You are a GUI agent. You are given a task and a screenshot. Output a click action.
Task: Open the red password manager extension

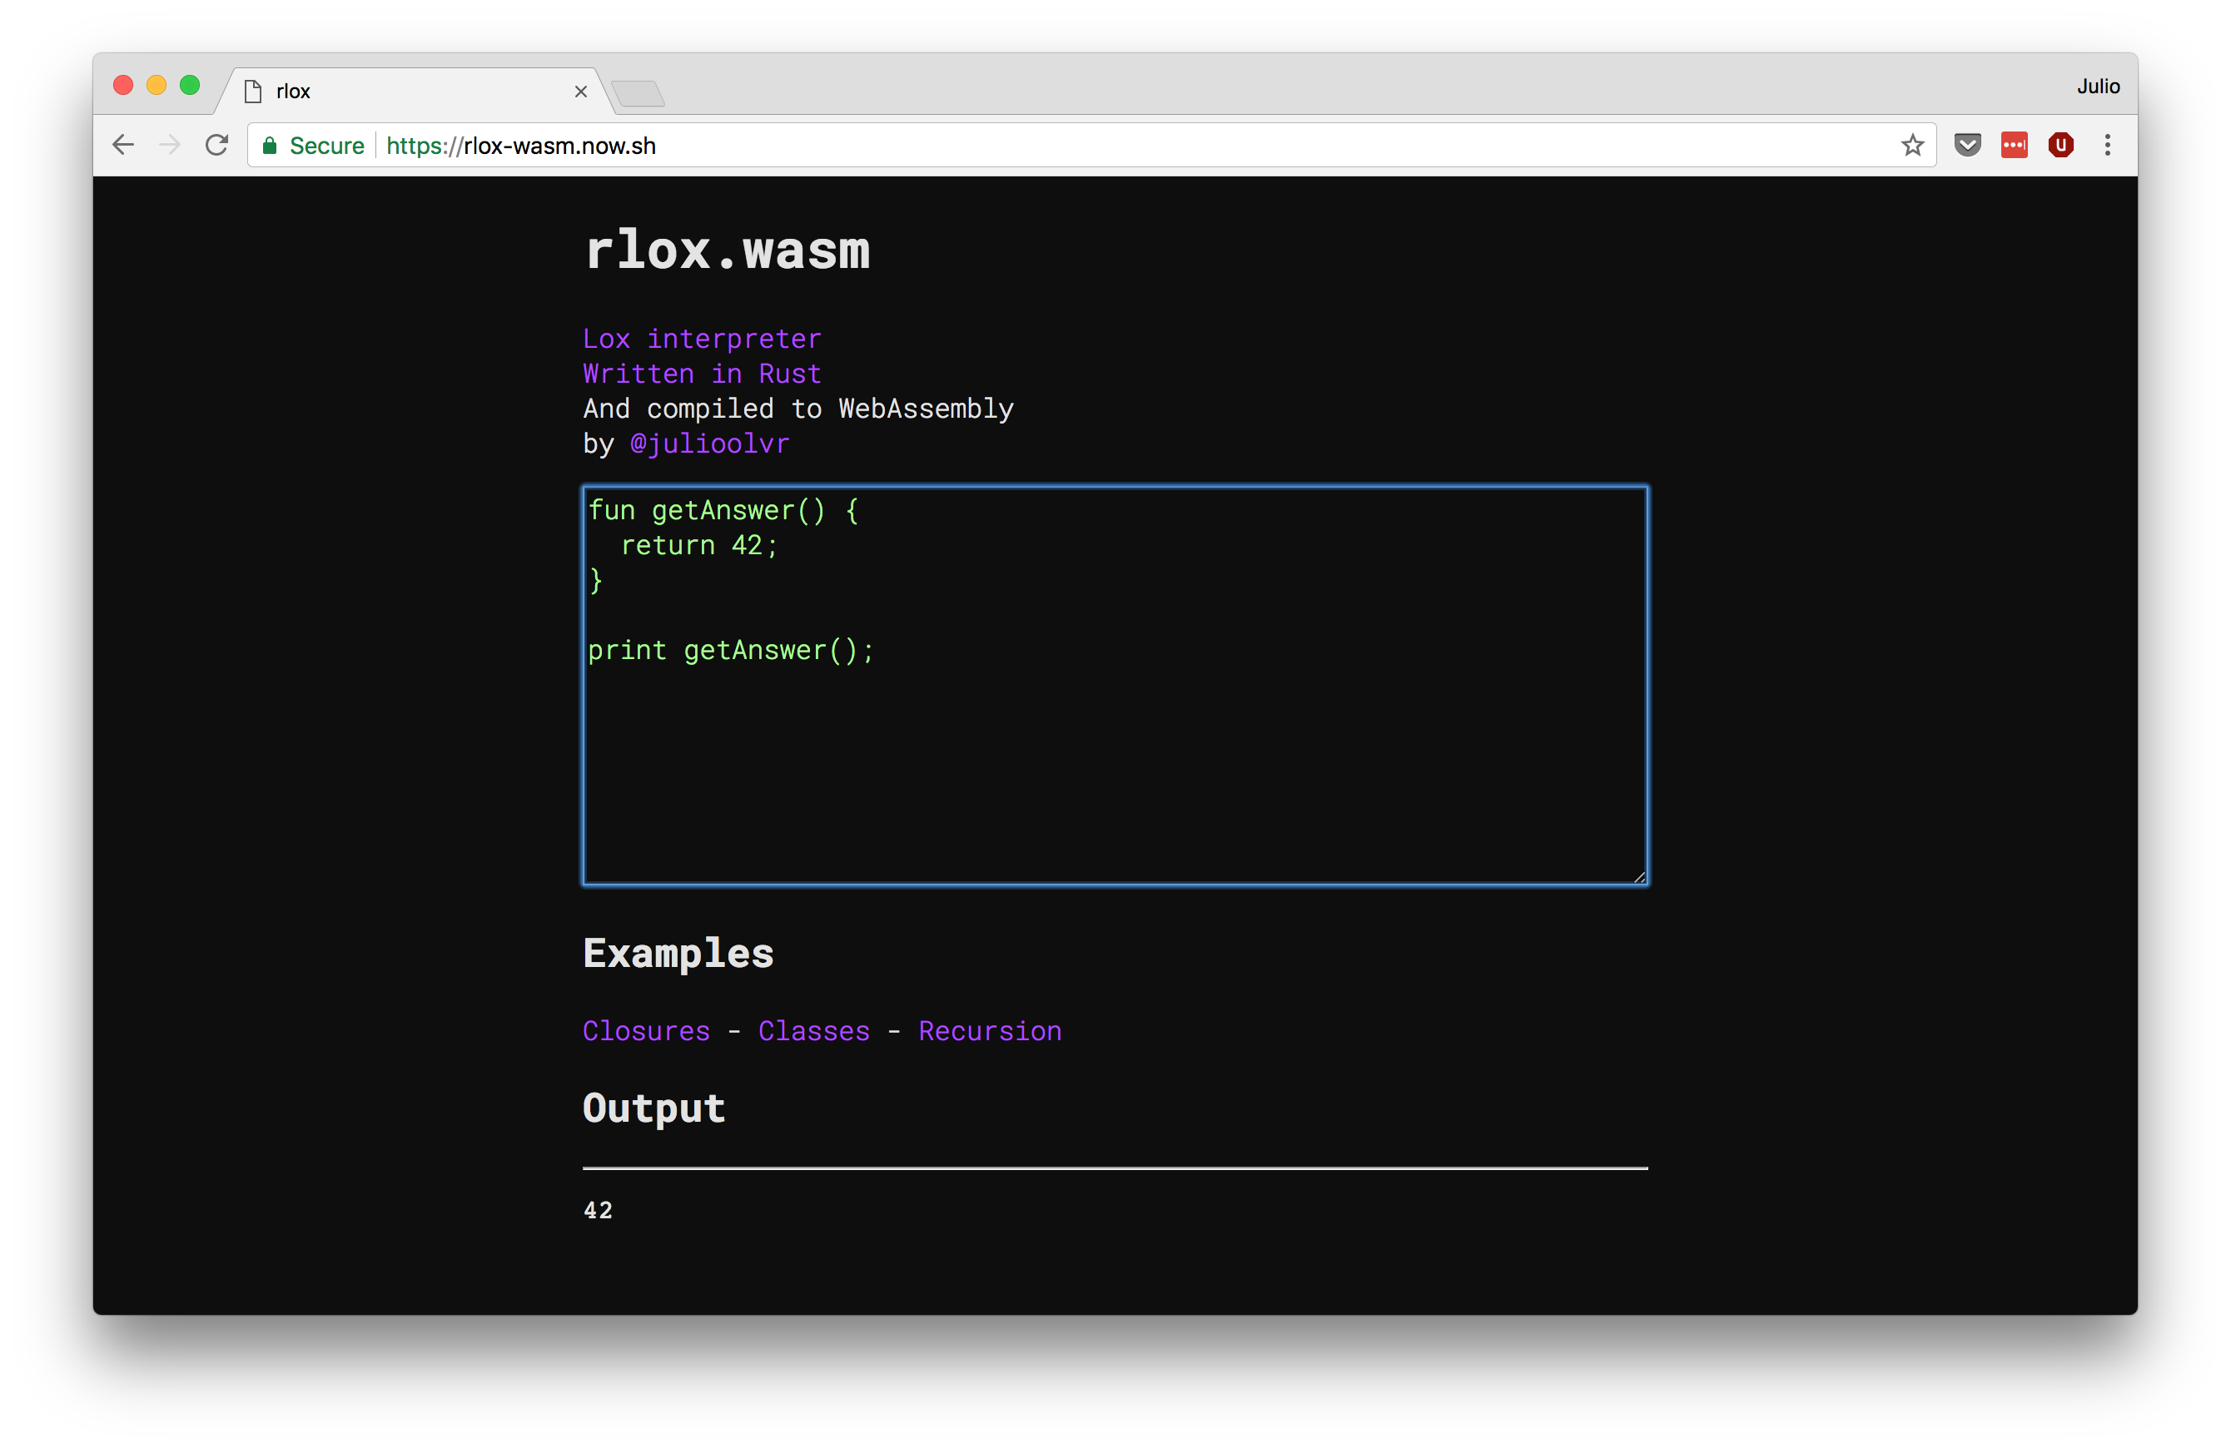coord(2014,146)
